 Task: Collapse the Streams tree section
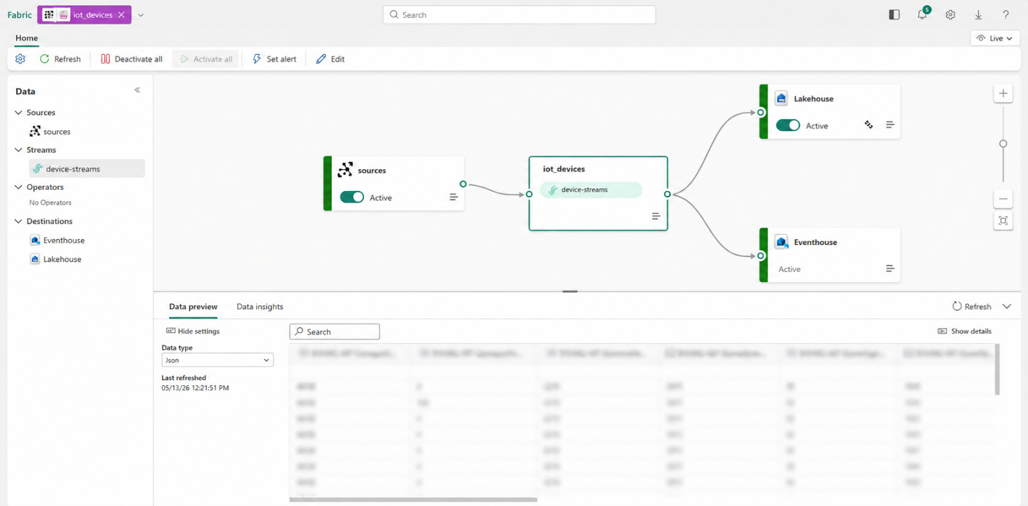coord(19,150)
